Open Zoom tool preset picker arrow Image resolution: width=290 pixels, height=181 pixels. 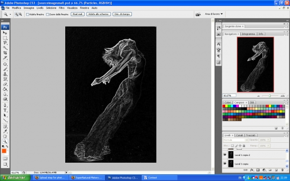[x=10, y=14]
